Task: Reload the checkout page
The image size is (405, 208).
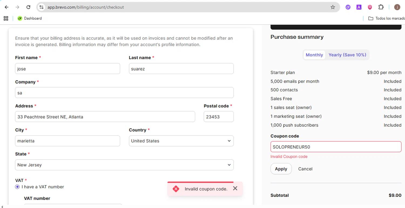Action: click(28, 7)
